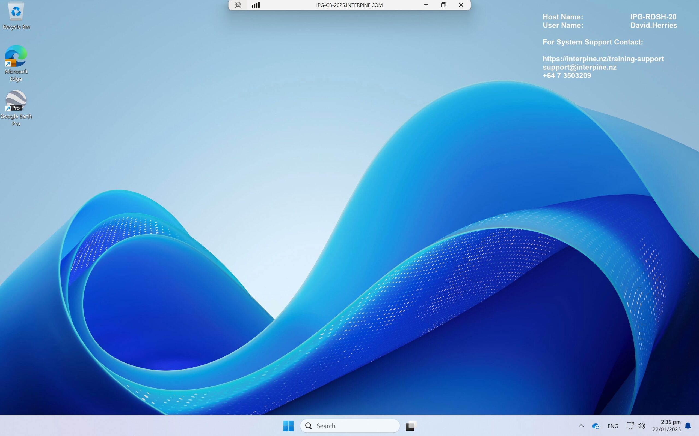Toggle the pin on the connection bar
Image resolution: width=699 pixels, height=436 pixels.
tap(238, 5)
